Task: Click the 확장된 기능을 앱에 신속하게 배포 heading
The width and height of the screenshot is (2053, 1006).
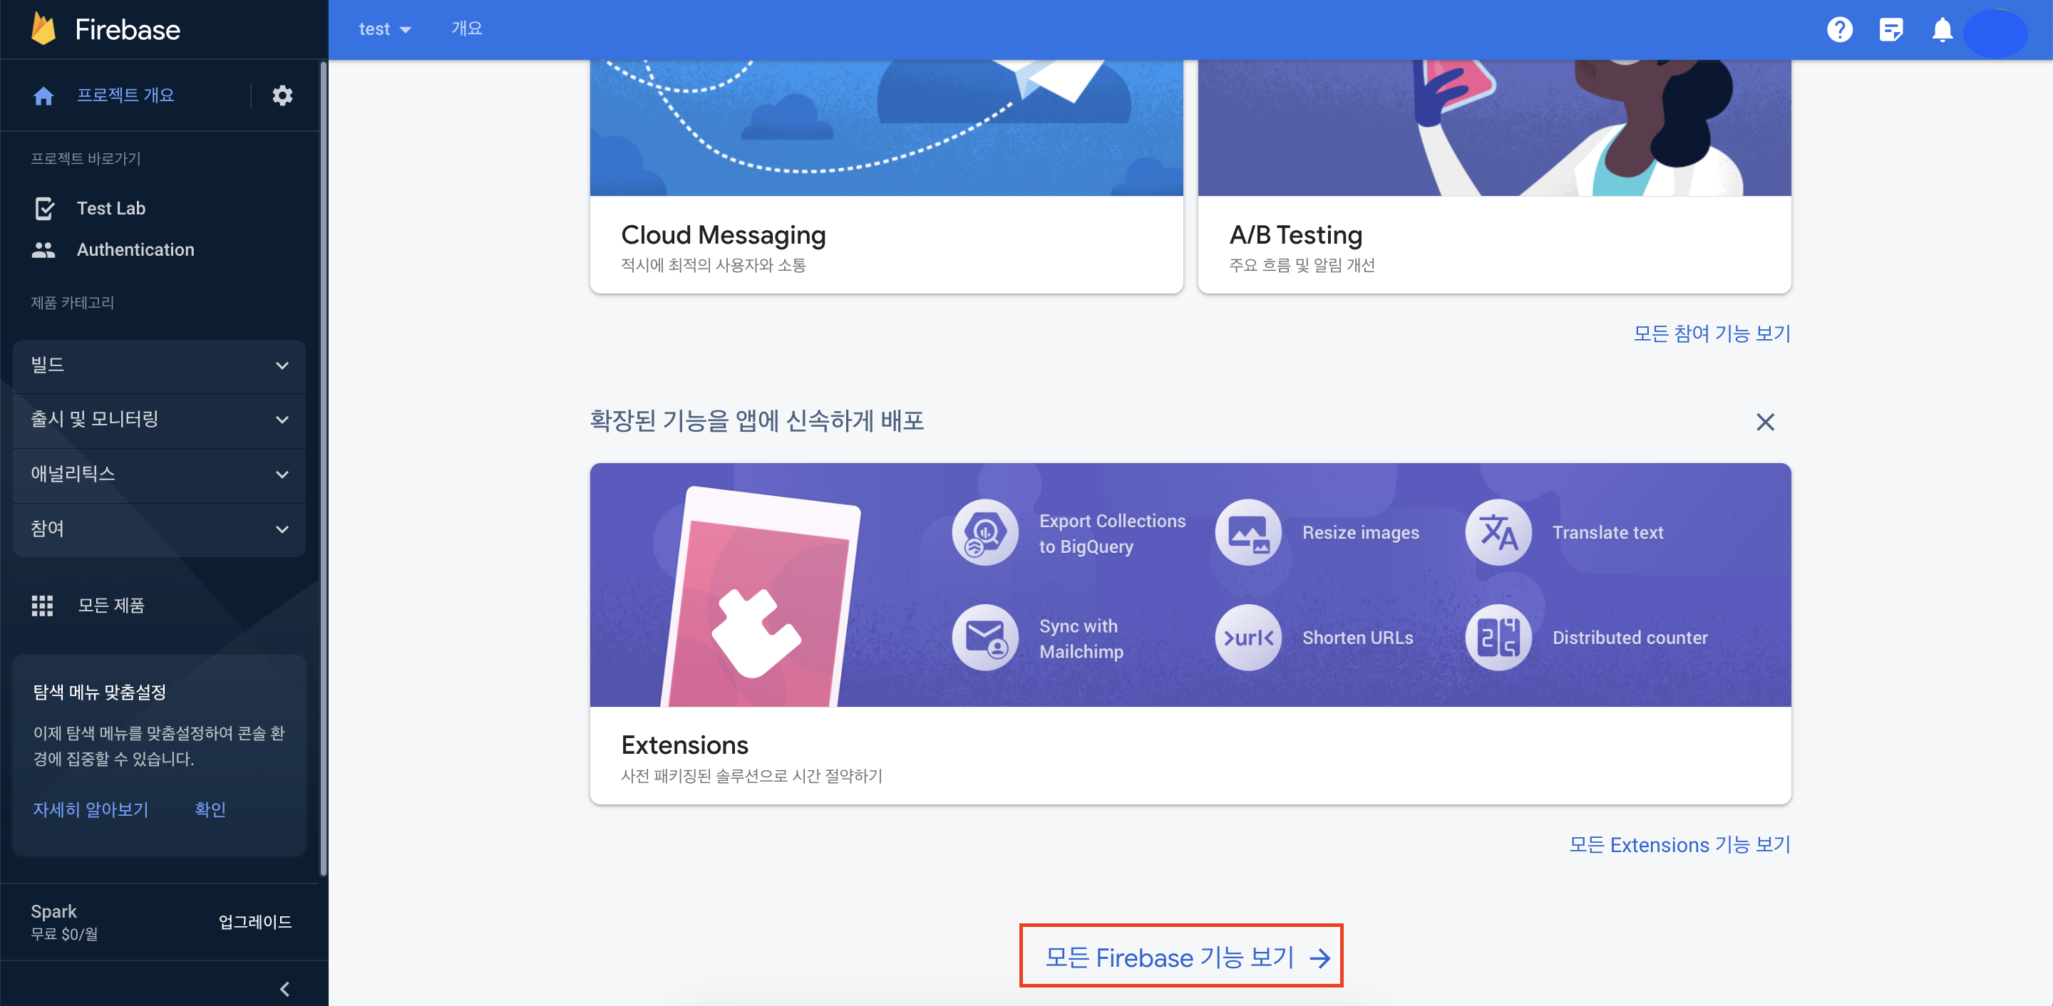Action: [756, 421]
